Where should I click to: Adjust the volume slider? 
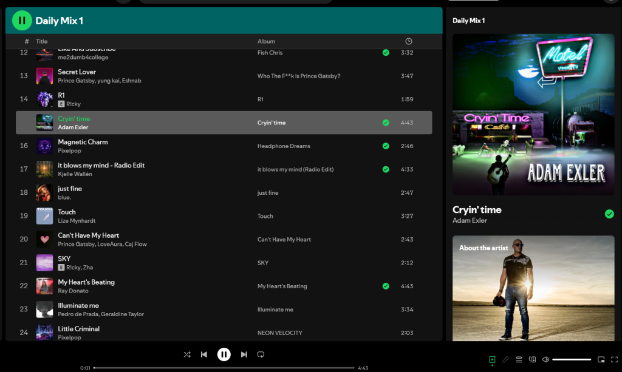click(x=572, y=359)
